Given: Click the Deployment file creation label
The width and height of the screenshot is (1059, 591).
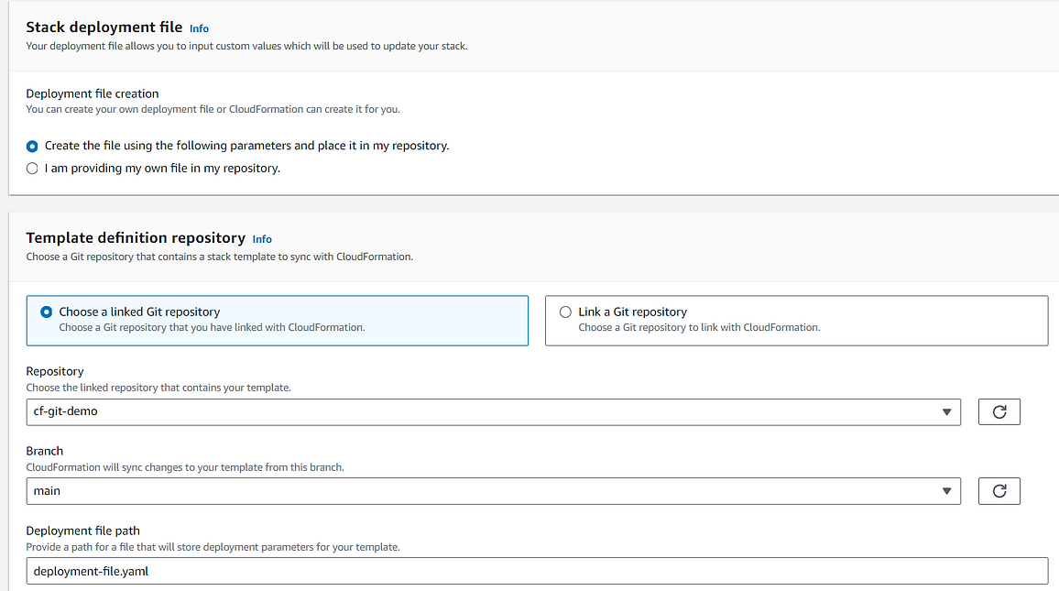Looking at the screenshot, I should (x=93, y=93).
